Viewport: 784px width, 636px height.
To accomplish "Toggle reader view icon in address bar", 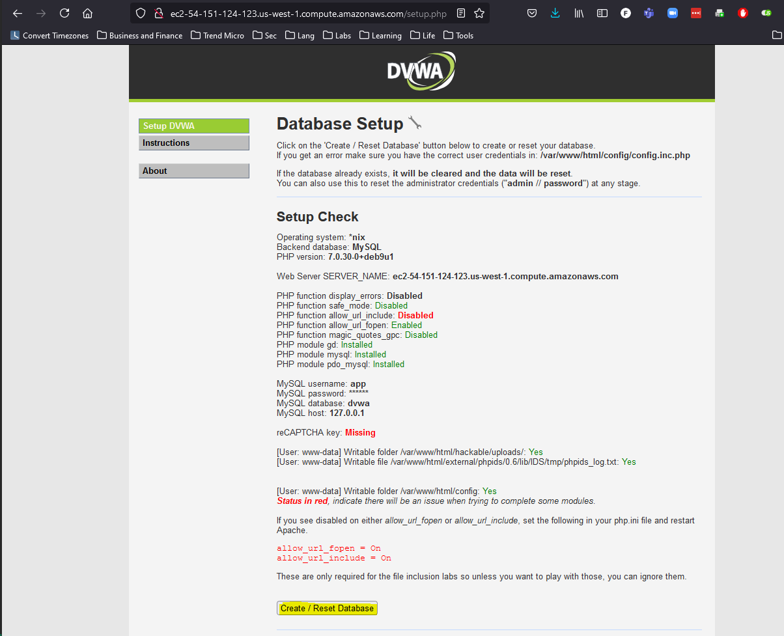I will (461, 13).
